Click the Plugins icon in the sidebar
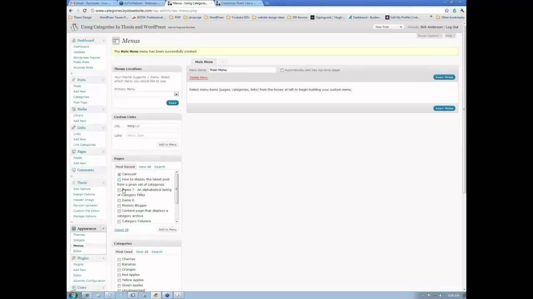533x299 pixels. coord(74,258)
